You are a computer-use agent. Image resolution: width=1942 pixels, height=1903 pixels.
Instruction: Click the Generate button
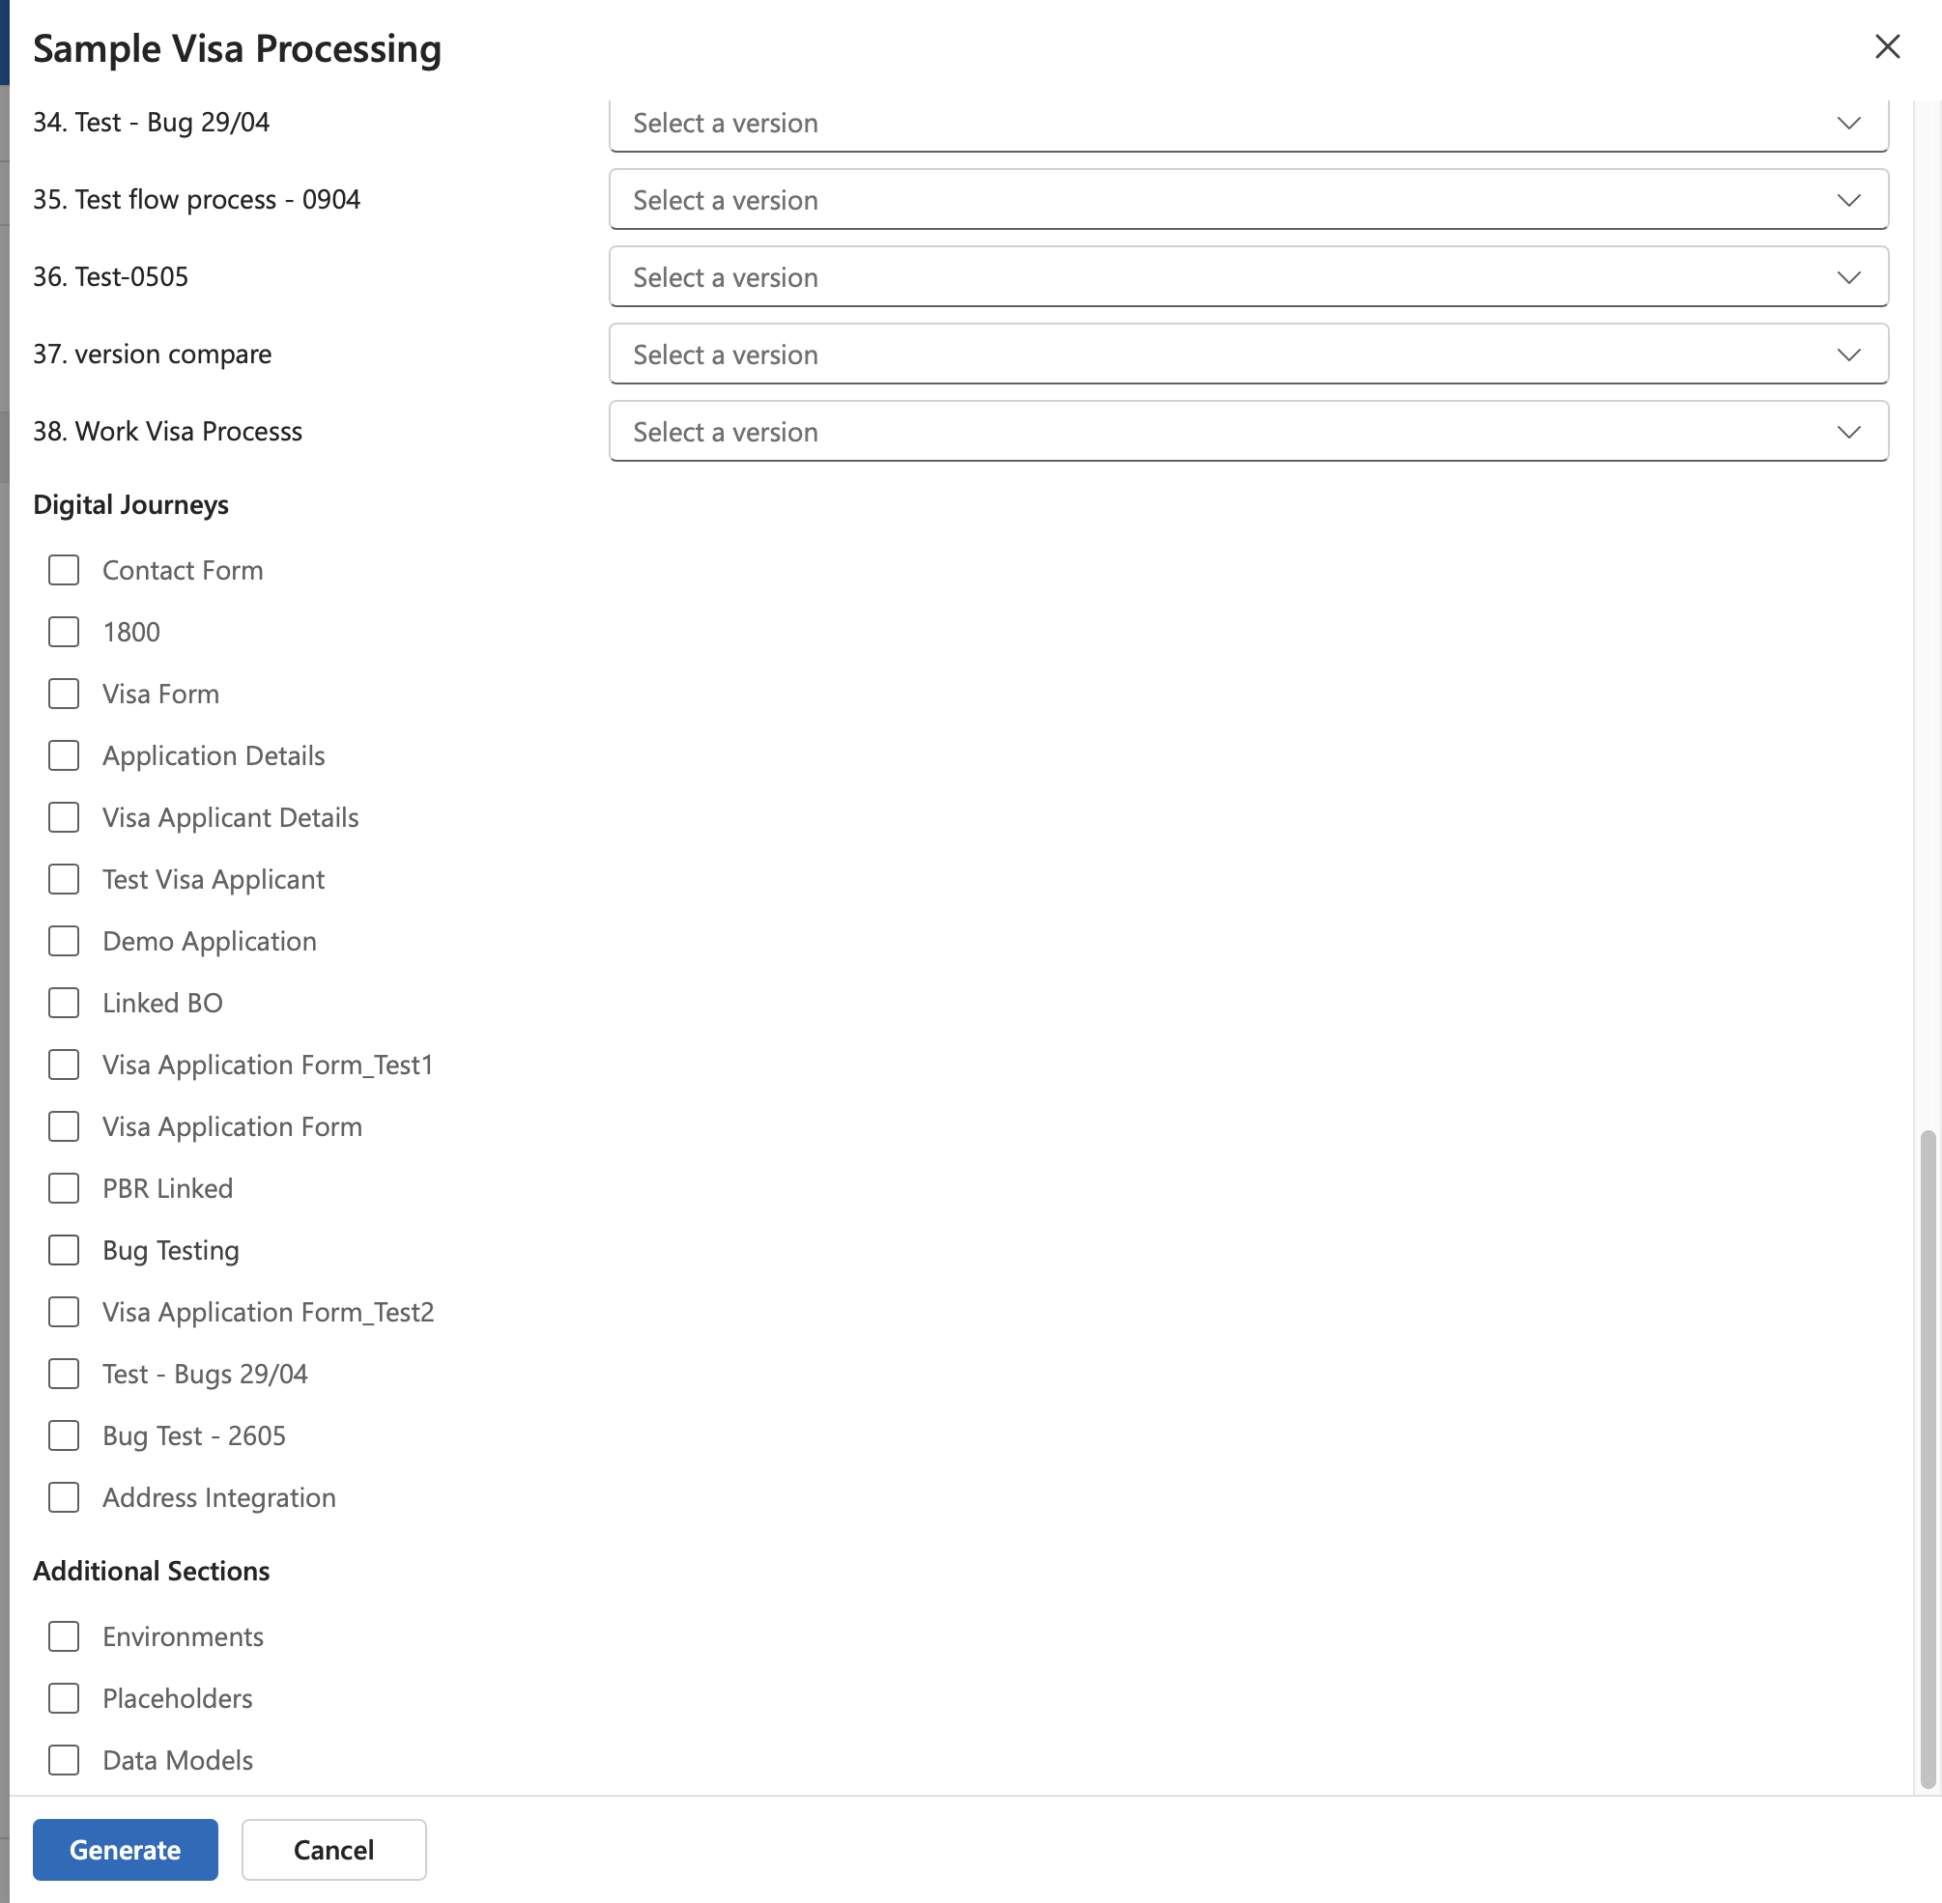click(x=125, y=1849)
